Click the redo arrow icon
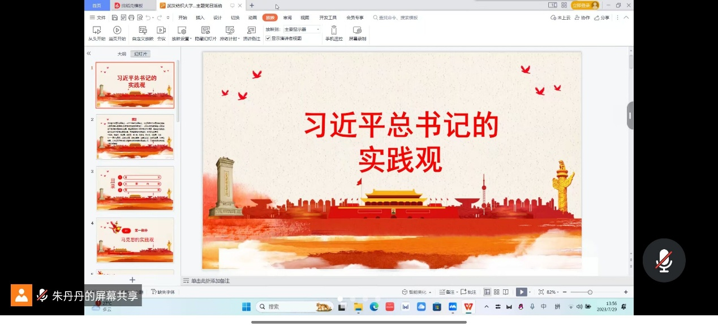 point(160,18)
